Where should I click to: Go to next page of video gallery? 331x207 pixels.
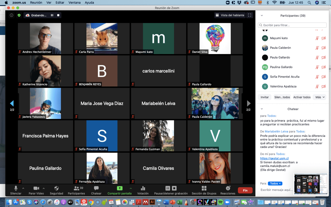[x=249, y=103]
